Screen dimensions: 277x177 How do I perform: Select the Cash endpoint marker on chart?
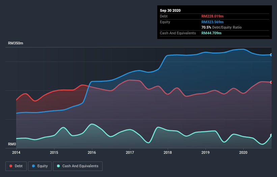[271, 135]
